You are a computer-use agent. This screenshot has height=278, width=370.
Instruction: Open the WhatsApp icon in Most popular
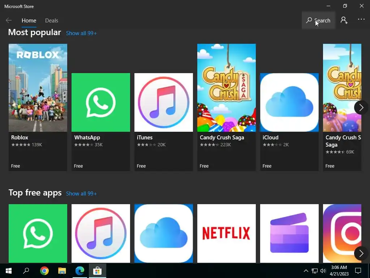(x=101, y=102)
